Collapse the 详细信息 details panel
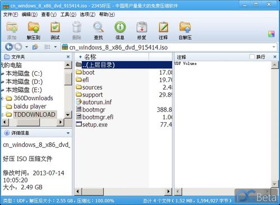This screenshot has width=280, height=205. [68, 133]
